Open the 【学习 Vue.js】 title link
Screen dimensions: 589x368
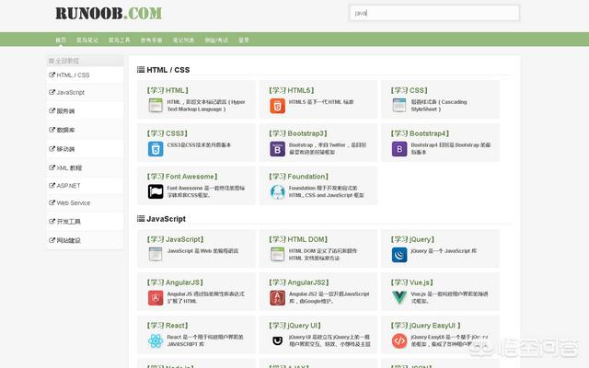(412, 282)
